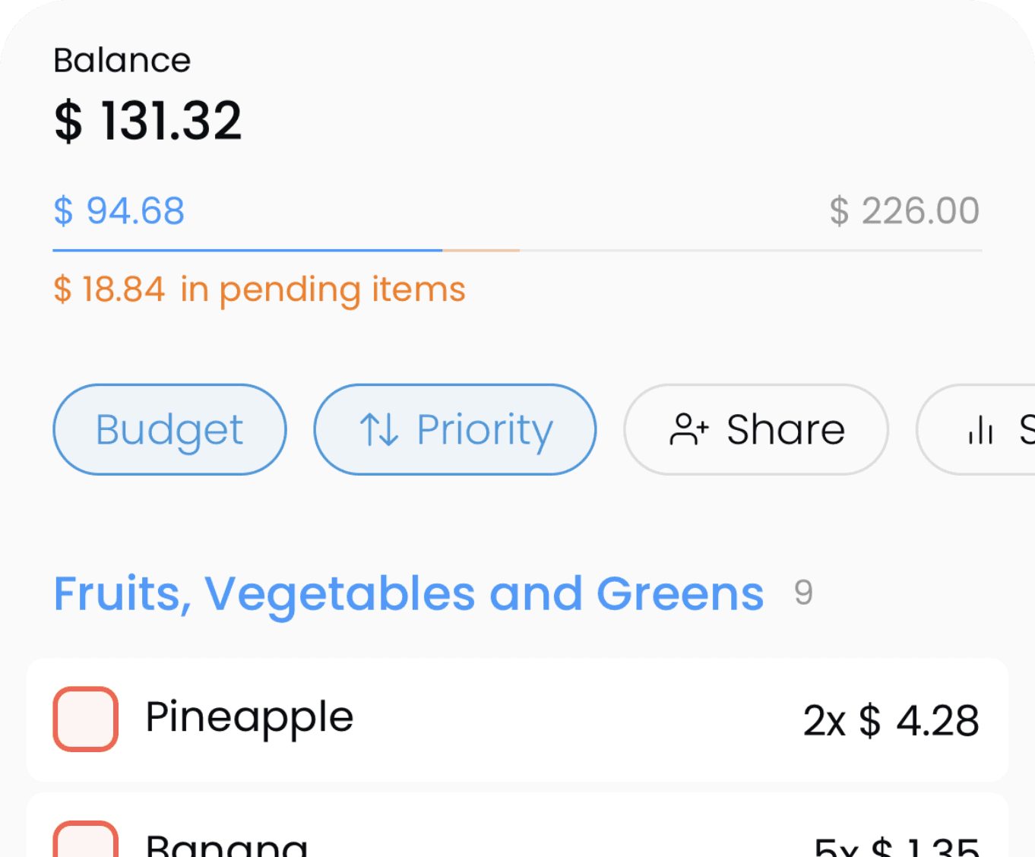Click the bar chart icon chip
The width and height of the screenshot is (1035, 857).
[x=980, y=430]
